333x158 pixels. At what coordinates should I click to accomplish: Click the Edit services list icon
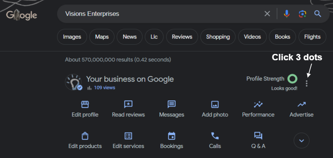point(128,136)
